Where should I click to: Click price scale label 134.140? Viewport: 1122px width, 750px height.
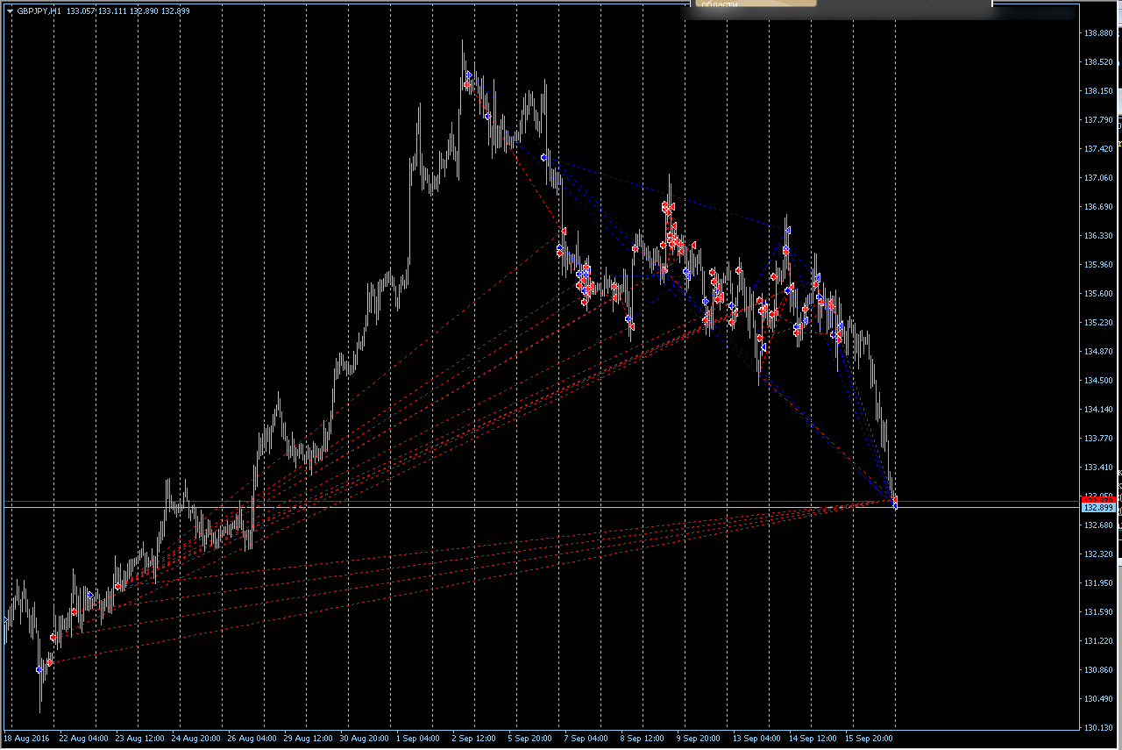(x=1098, y=410)
